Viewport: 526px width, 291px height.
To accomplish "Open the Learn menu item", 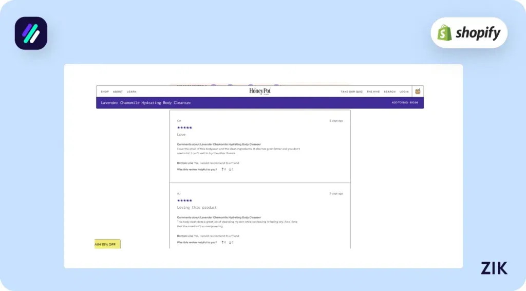I will [131, 92].
